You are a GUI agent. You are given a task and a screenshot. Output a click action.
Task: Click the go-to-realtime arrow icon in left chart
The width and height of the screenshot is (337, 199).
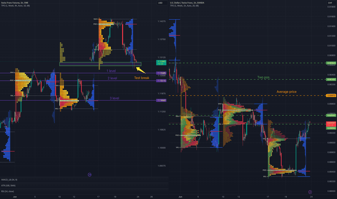(90, 175)
